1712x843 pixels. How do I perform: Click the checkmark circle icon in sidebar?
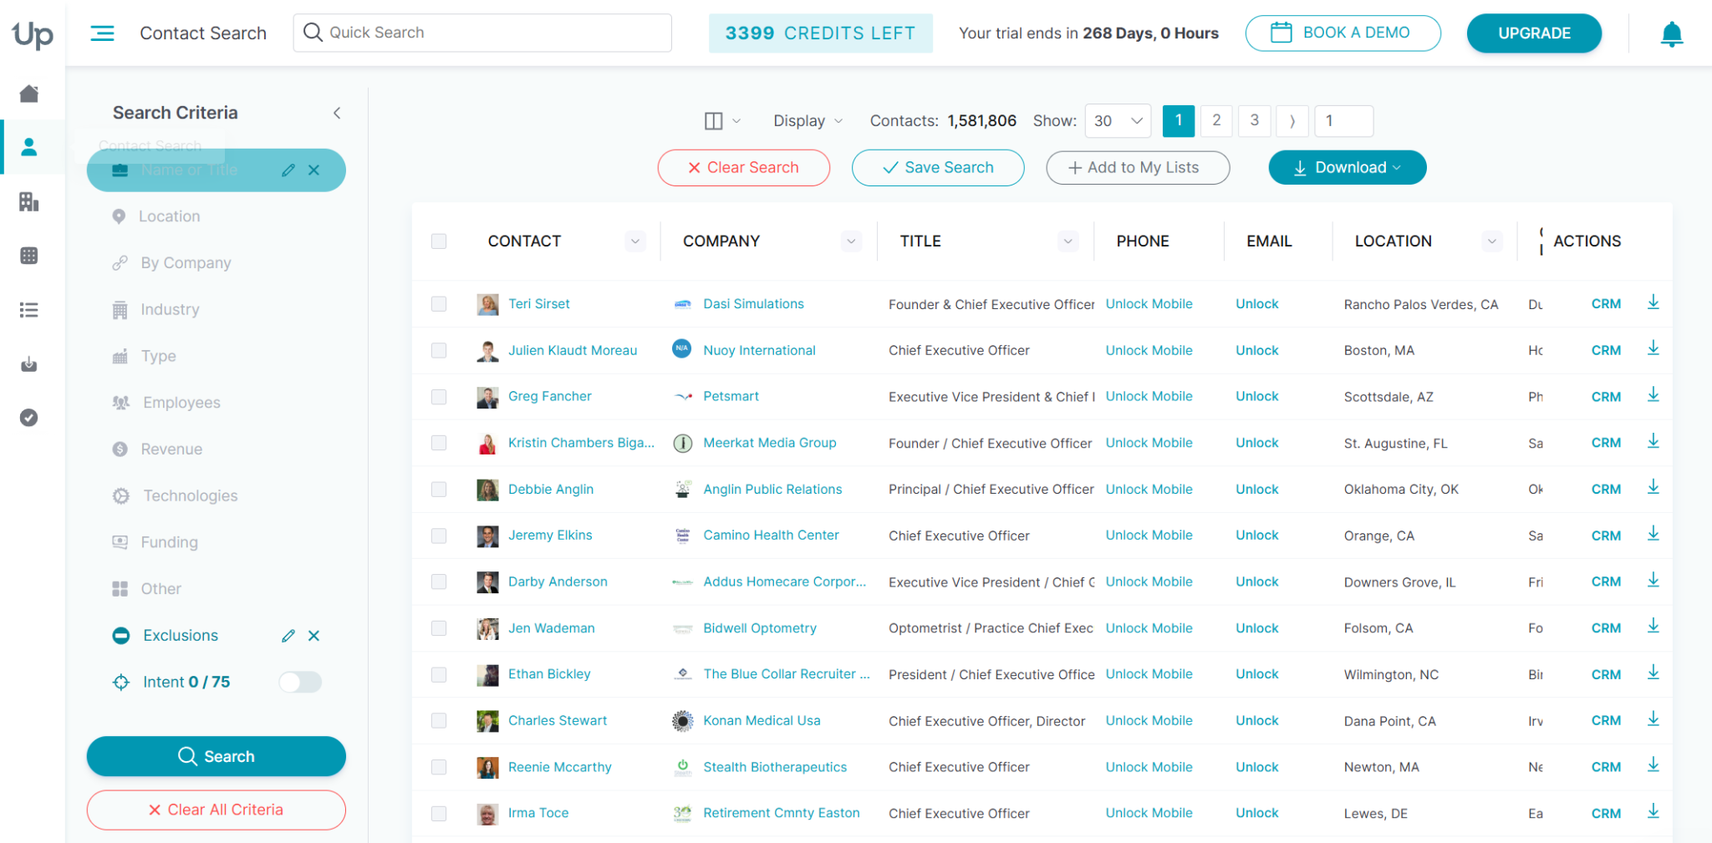(29, 418)
